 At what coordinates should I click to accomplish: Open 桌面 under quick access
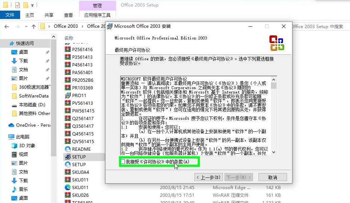point(23,52)
